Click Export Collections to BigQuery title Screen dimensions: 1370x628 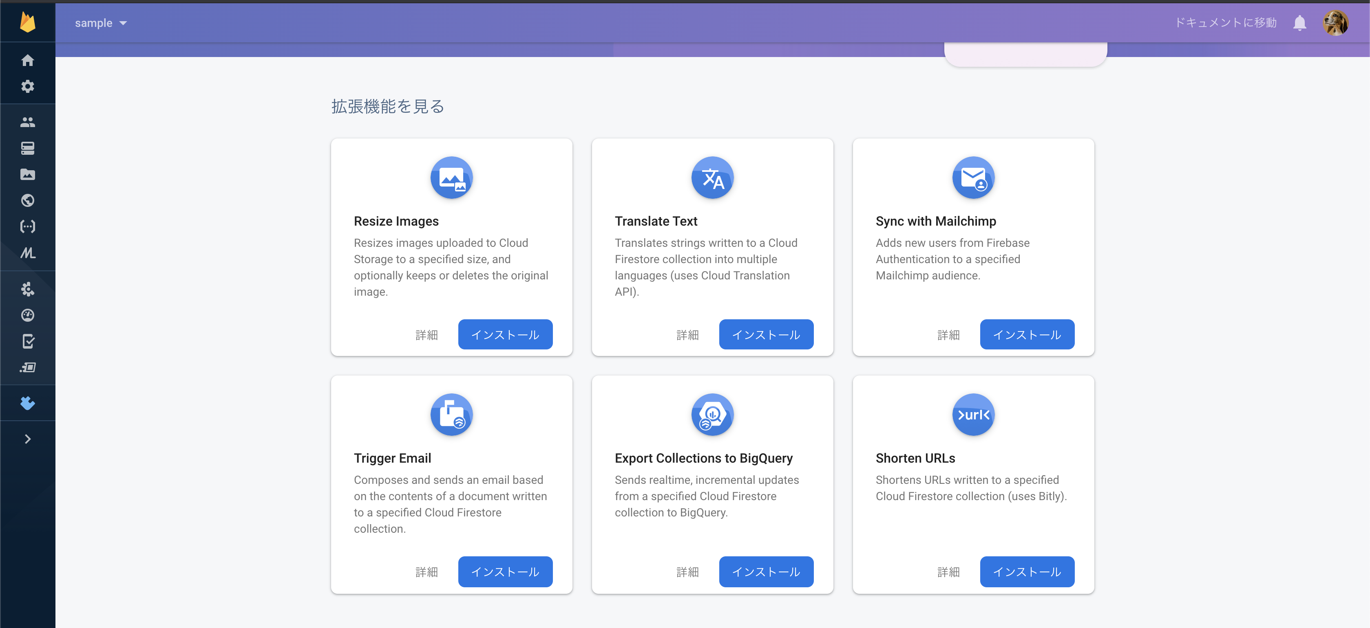[x=704, y=458]
